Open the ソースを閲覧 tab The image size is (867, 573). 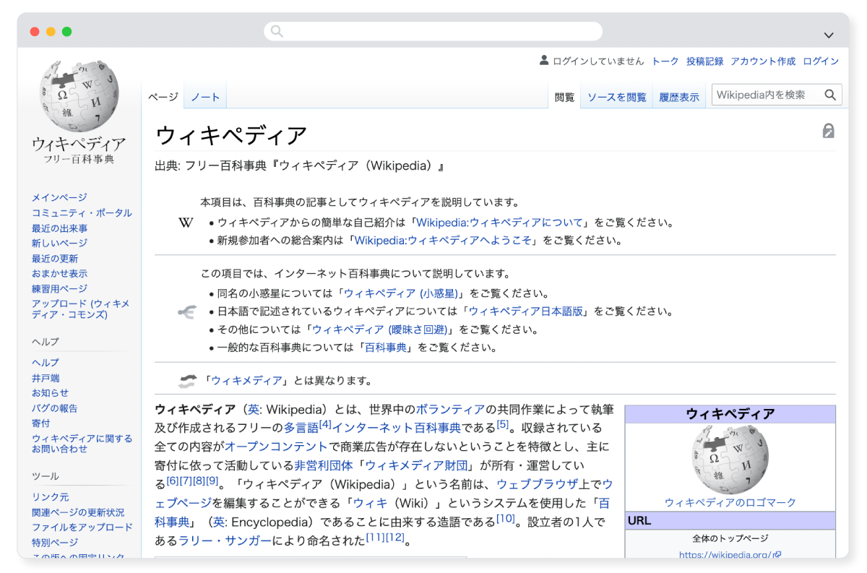pos(616,97)
